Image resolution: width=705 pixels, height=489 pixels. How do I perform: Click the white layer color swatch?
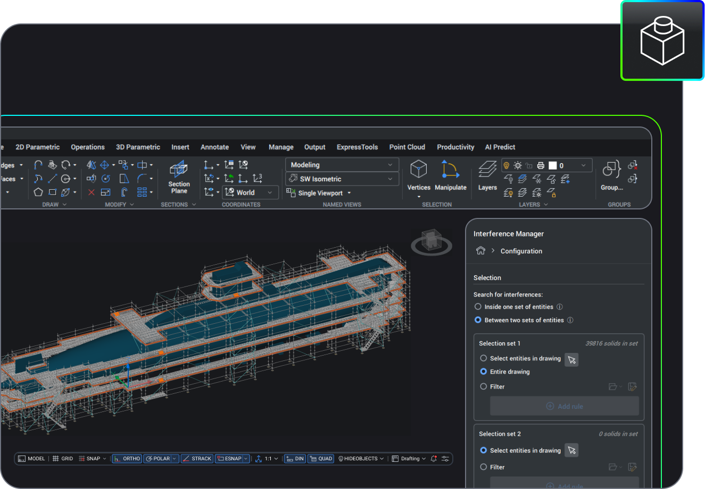(x=553, y=165)
